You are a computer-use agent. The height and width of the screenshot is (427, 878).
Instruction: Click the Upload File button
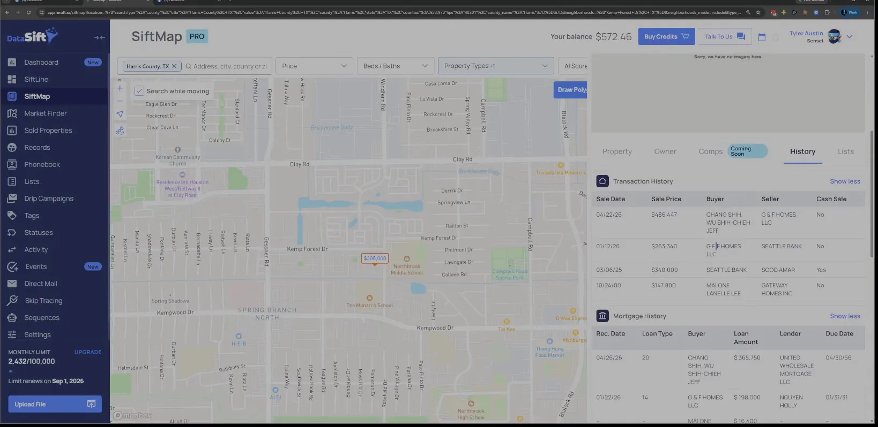point(55,404)
